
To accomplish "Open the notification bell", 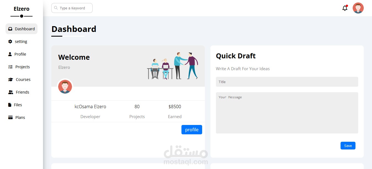I will [x=344, y=8].
